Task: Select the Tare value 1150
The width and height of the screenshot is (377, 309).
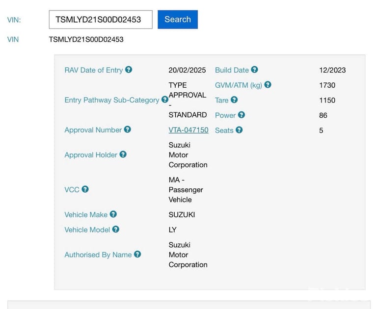Action: (x=327, y=100)
